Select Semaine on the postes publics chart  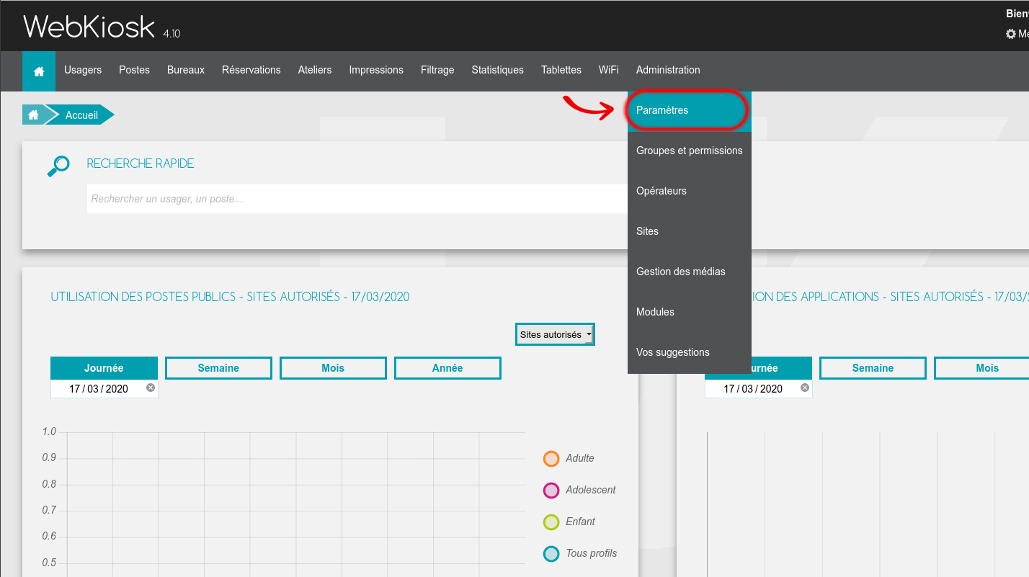[218, 368]
